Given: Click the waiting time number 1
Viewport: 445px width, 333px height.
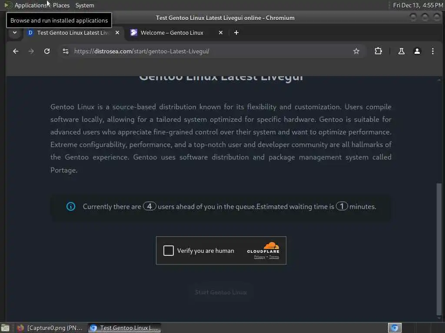Looking at the screenshot, I should click(342, 206).
